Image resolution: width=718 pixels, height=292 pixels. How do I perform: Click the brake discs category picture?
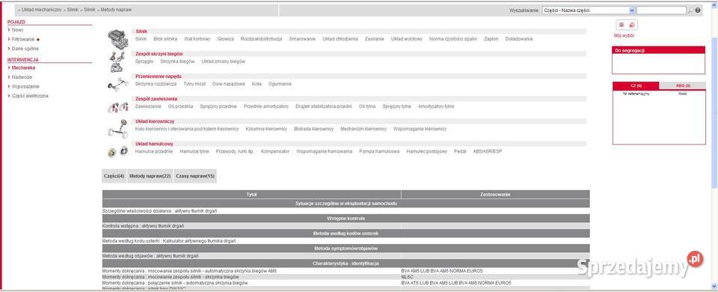click(x=117, y=152)
